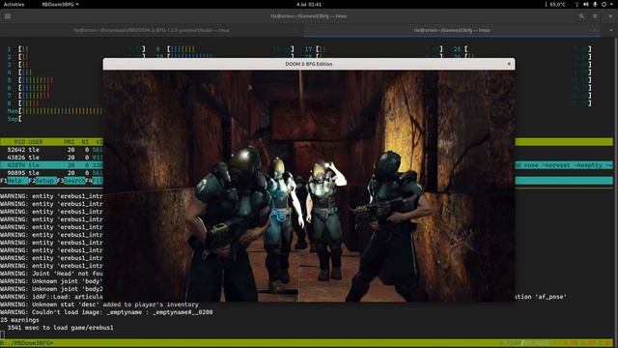Open the top bar clock showing 01:41
This screenshot has height=348, width=618.
(x=309, y=4)
